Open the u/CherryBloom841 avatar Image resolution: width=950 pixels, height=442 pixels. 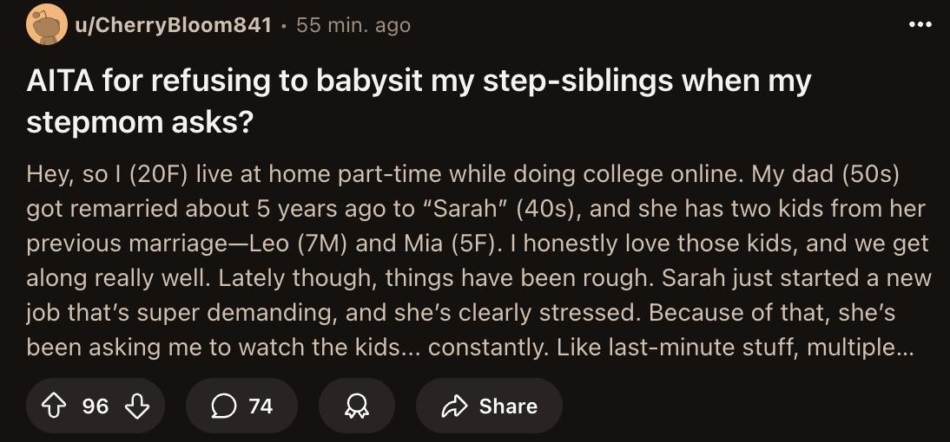pyautogui.click(x=45, y=26)
